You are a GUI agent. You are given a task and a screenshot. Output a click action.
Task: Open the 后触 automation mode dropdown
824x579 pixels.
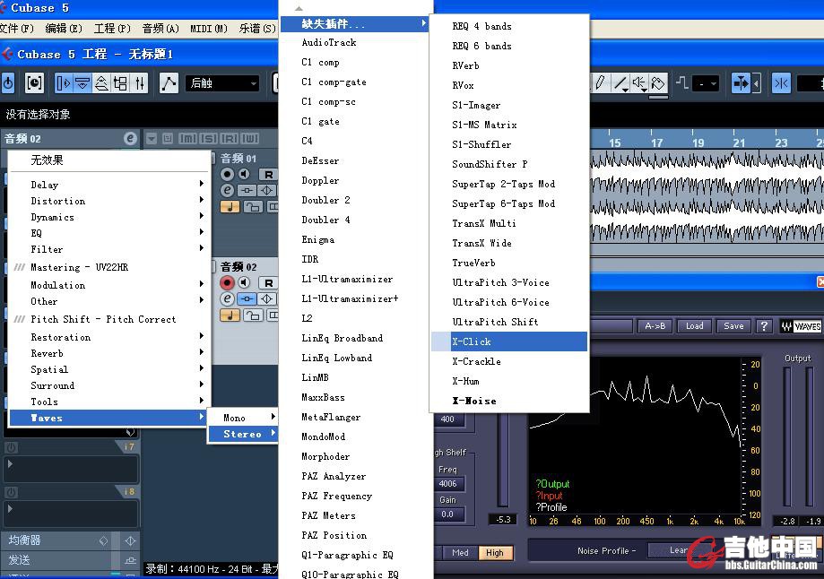click(x=223, y=83)
